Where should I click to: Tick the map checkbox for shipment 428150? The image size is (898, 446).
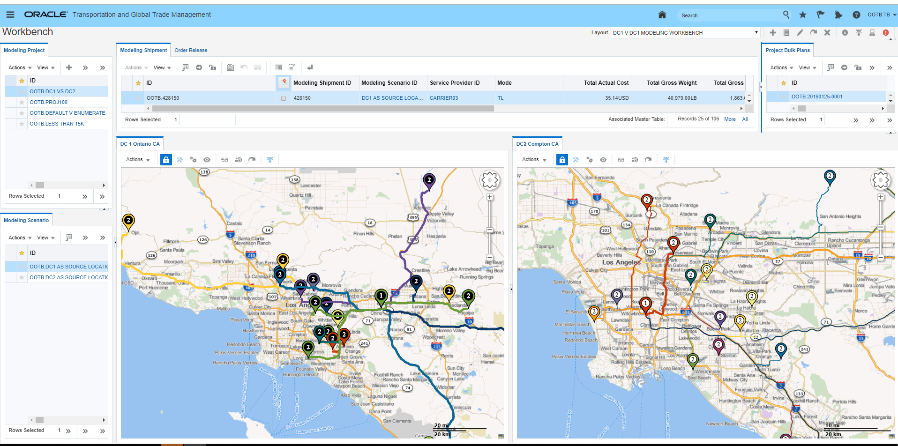click(x=284, y=98)
